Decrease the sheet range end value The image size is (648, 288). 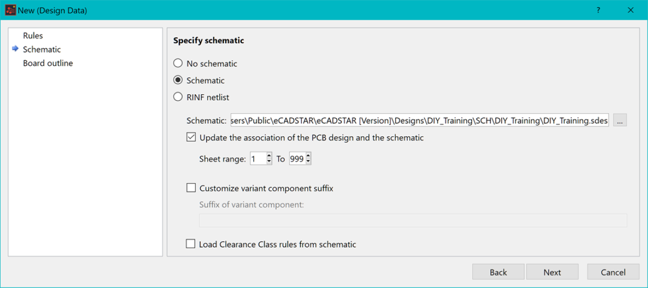click(x=308, y=162)
